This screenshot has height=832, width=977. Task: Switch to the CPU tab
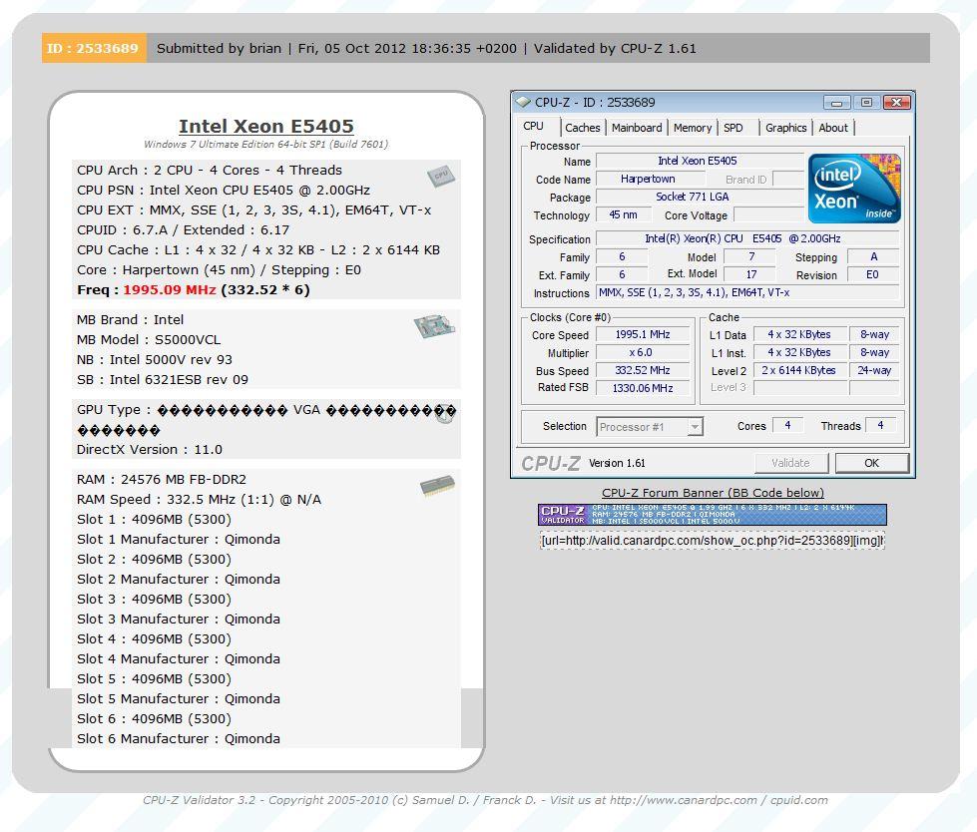coord(533,127)
